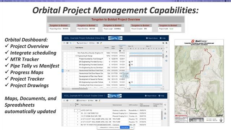Click Project Schedule vertical scrollbar thumb

click(x=163, y=56)
